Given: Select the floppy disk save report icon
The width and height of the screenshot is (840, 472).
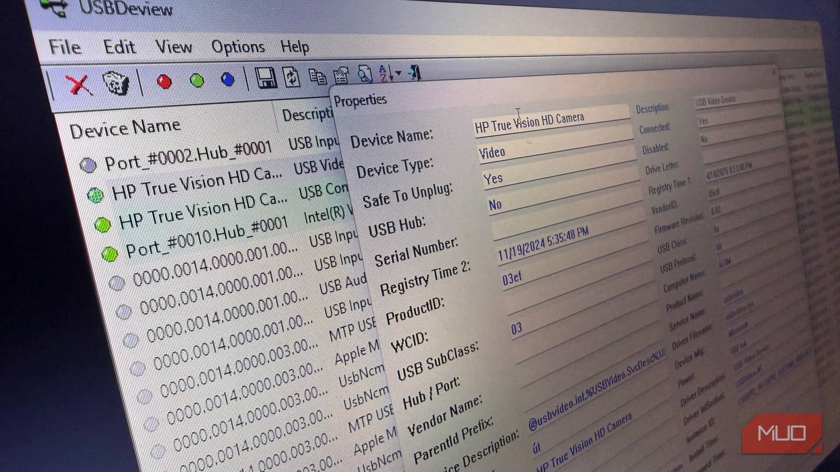Looking at the screenshot, I should (265, 77).
